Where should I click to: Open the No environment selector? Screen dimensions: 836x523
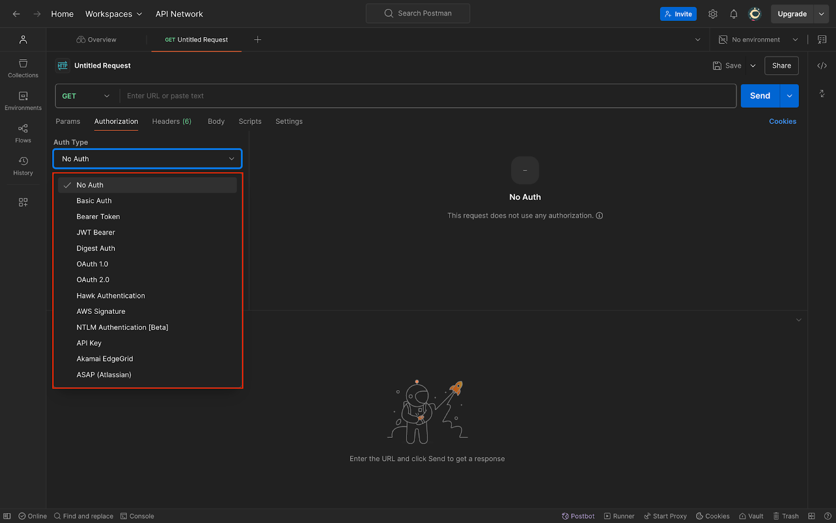point(759,40)
